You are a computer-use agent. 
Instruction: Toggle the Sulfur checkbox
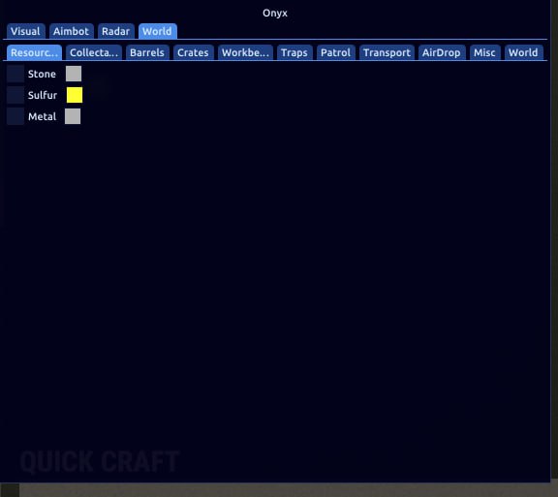point(15,95)
